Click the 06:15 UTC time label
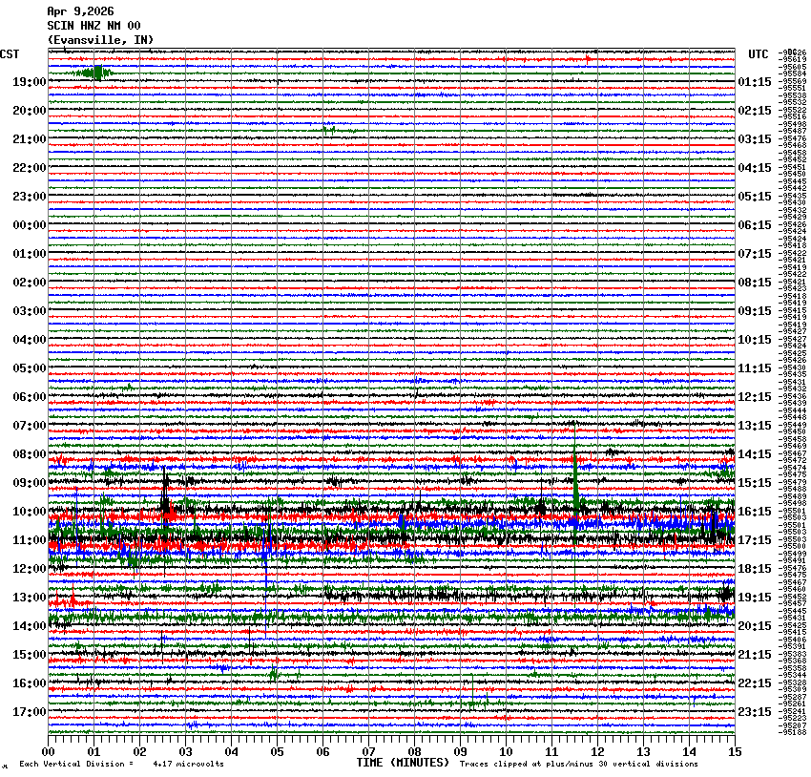The height and width of the screenshot is (777, 811). point(755,225)
